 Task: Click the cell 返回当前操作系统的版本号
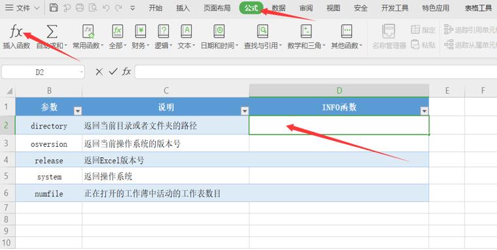165,144
